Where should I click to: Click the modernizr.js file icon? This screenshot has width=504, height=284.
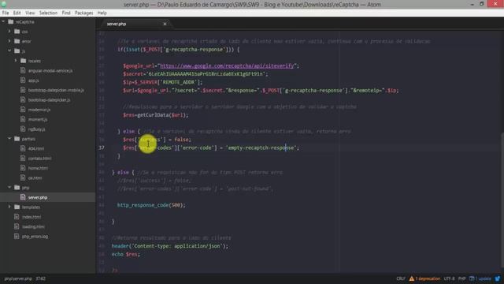point(23,110)
